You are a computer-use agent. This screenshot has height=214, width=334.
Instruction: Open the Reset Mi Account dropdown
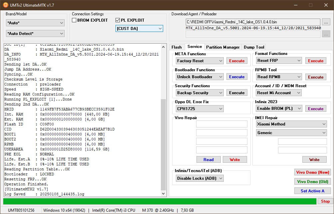pyautogui.click(x=279, y=93)
